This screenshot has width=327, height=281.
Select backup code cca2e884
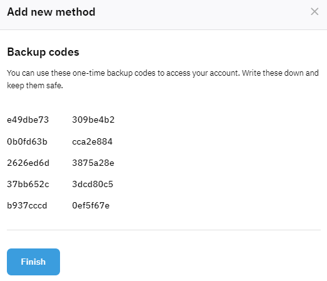pos(92,141)
